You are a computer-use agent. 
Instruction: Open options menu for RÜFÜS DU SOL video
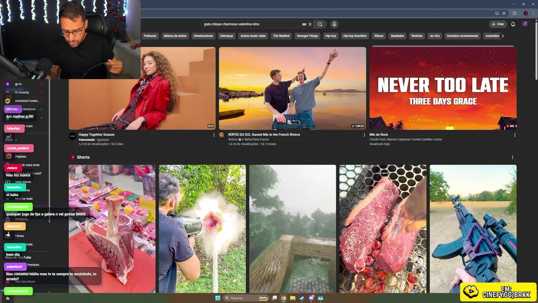pyautogui.click(x=364, y=135)
